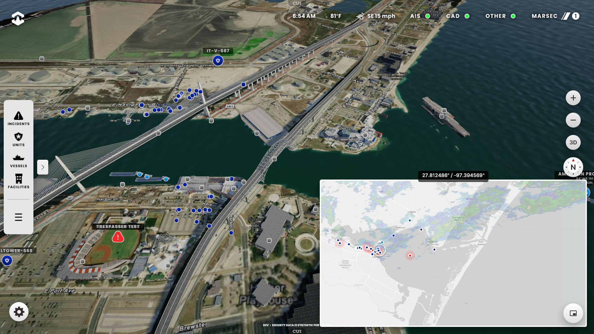Open the Units panel
The height and width of the screenshot is (334, 594).
18,139
